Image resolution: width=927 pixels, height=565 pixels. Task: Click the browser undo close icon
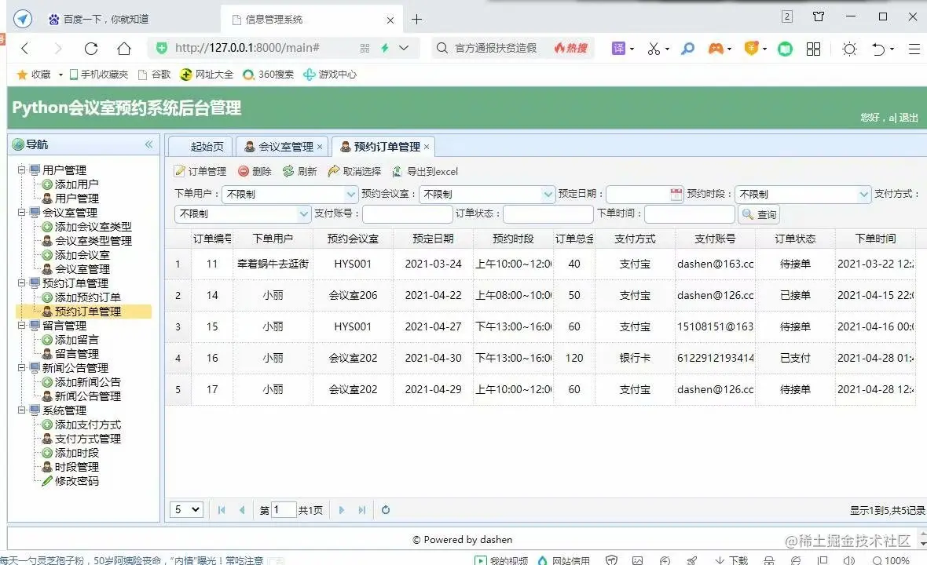click(878, 49)
